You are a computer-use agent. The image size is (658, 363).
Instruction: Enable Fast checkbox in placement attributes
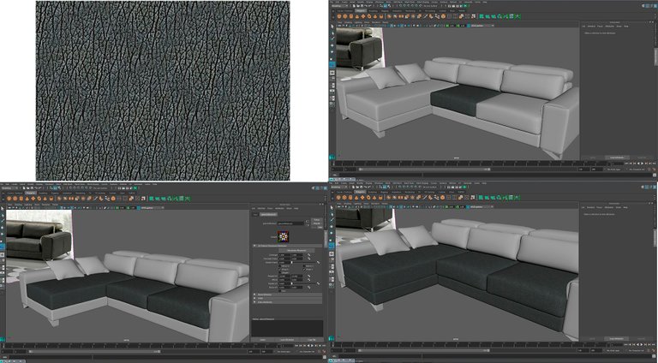pos(280,291)
